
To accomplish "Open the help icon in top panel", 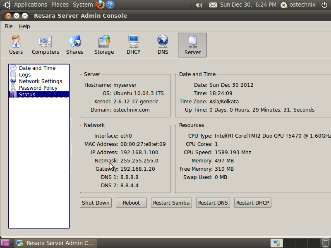I will point(110,5).
